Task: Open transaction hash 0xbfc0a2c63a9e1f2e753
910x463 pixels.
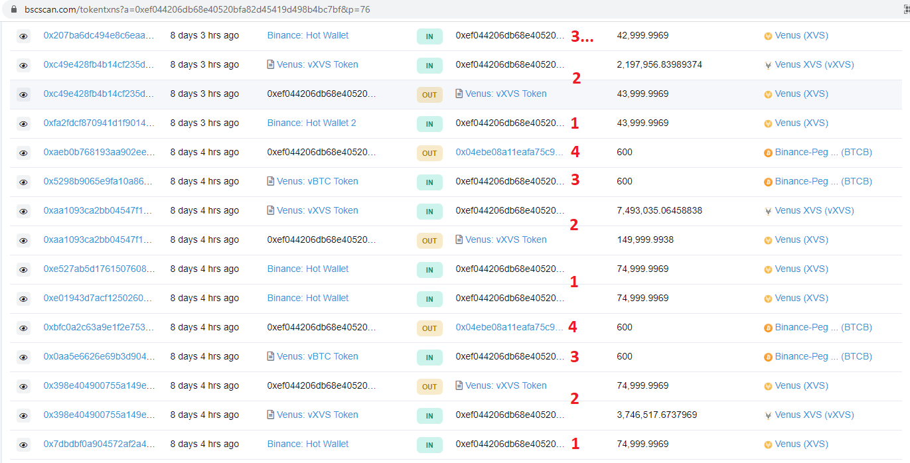Action: click(x=98, y=327)
